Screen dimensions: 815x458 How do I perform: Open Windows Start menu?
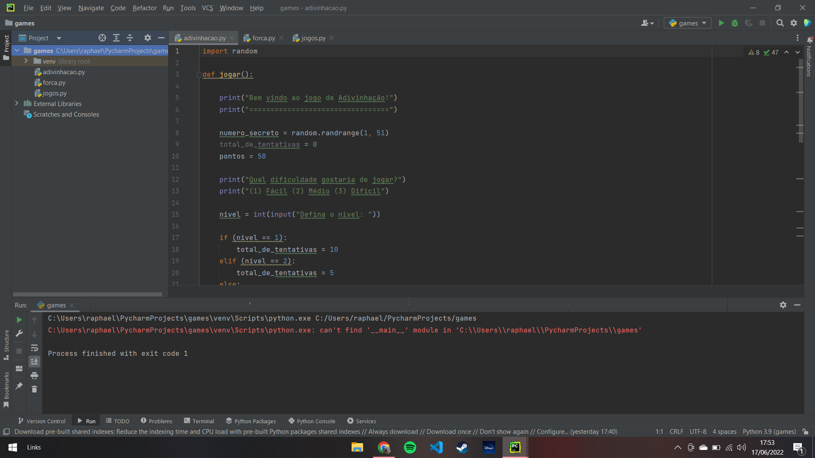[x=13, y=447]
